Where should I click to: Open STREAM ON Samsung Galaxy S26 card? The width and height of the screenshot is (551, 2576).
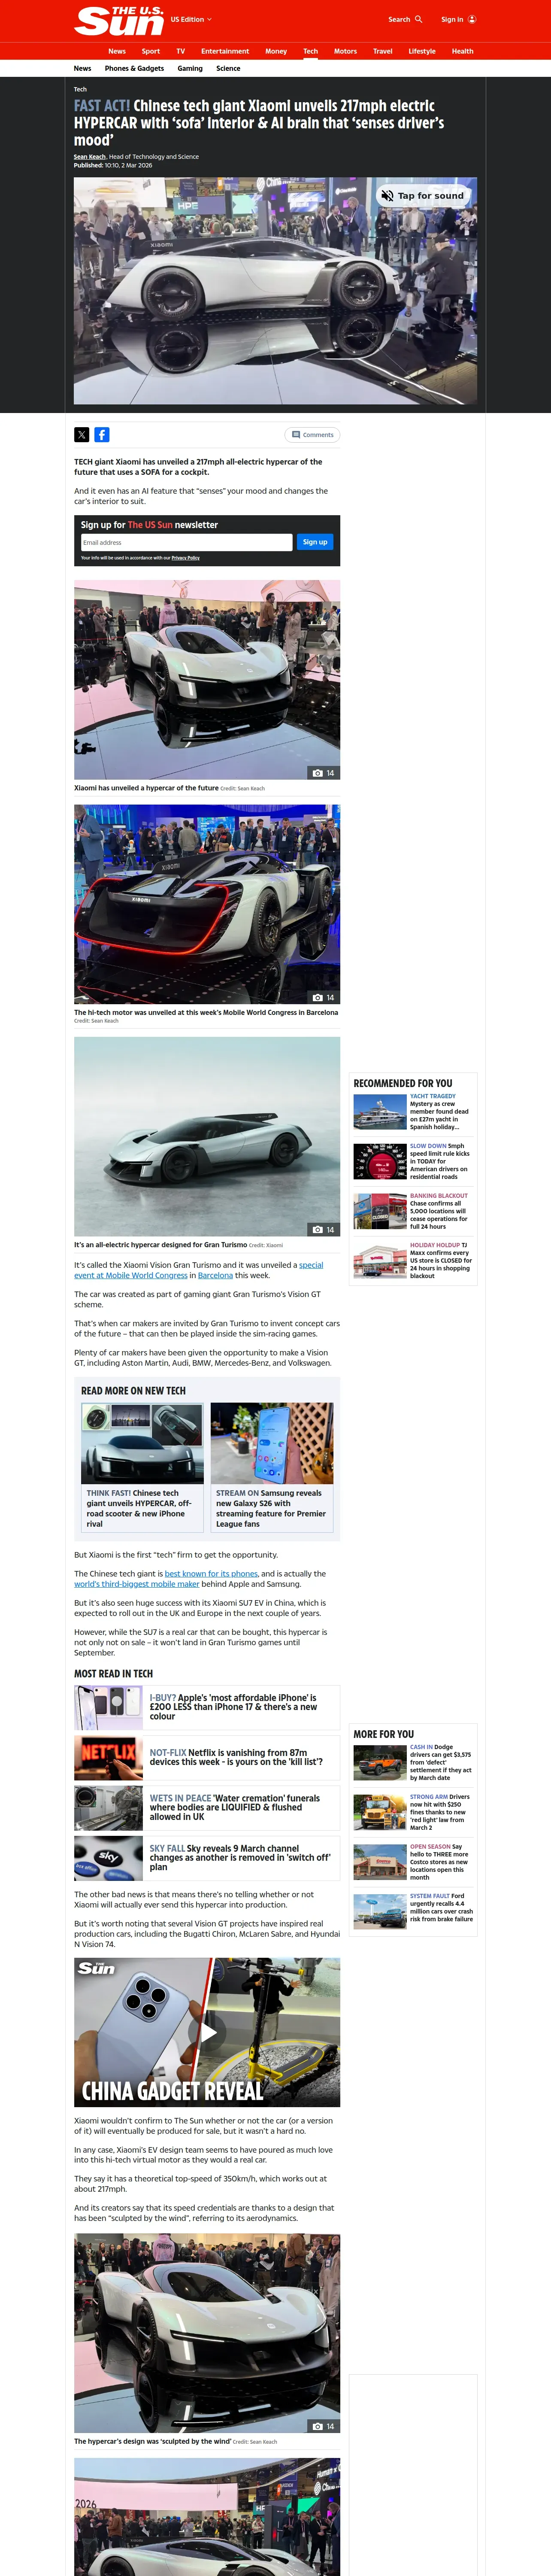pos(272,1467)
